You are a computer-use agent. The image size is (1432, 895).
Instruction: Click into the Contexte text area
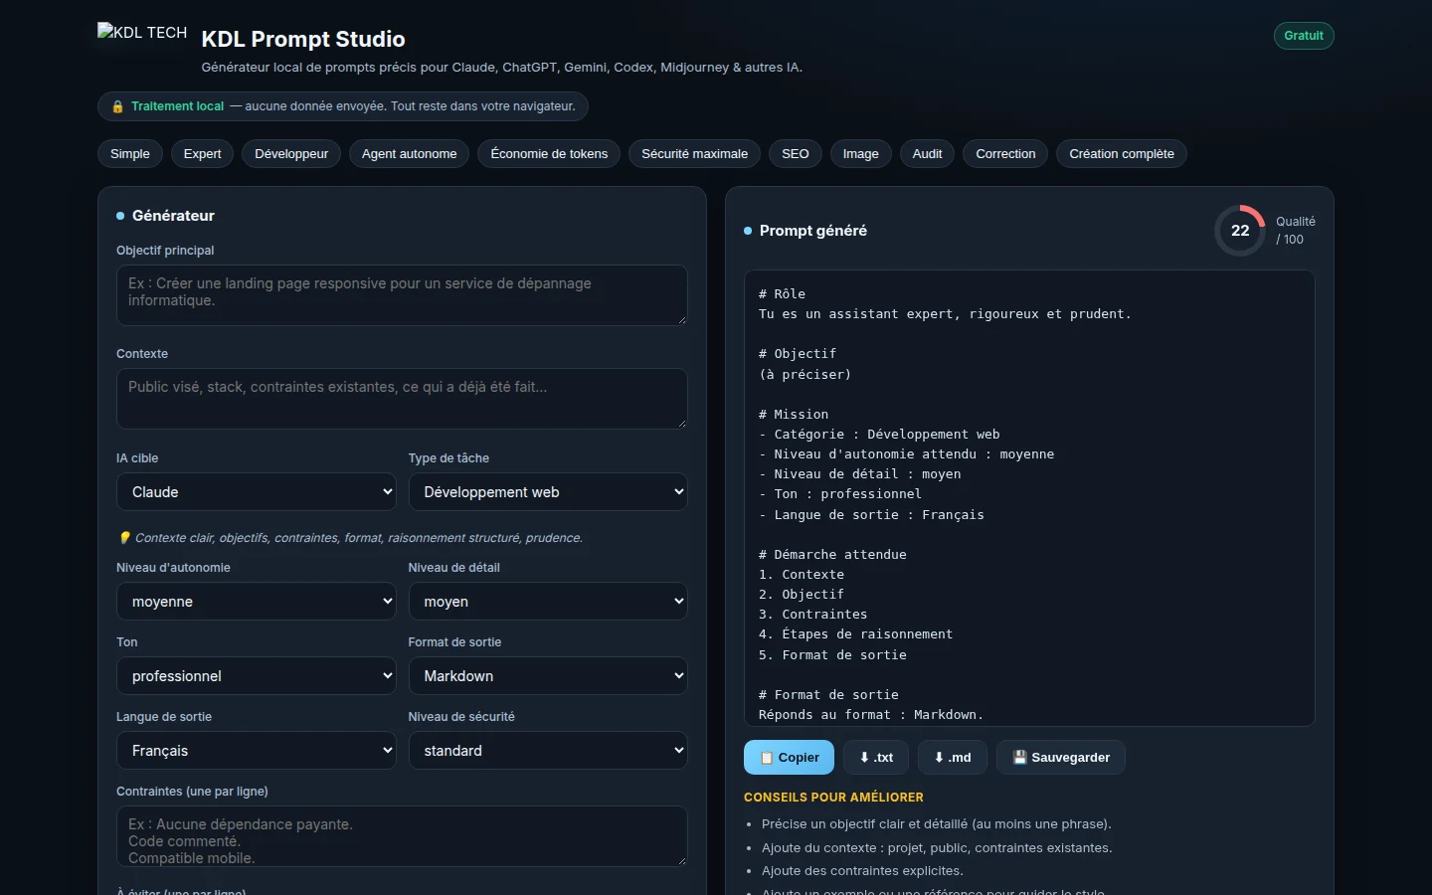point(402,399)
